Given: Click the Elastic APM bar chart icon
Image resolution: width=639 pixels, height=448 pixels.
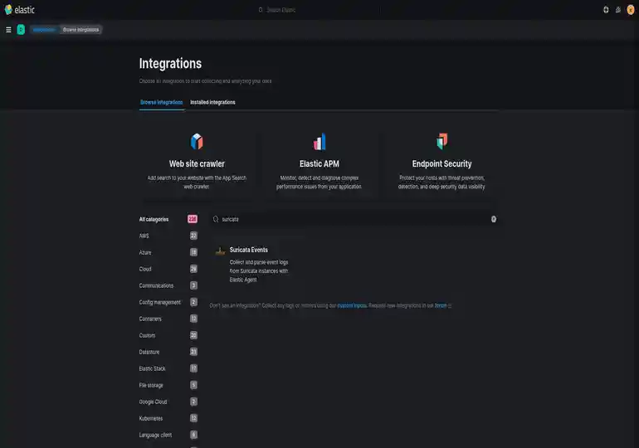Looking at the screenshot, I should 319,141.
